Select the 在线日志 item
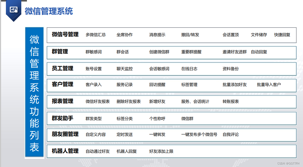 (x=189, y=69)
